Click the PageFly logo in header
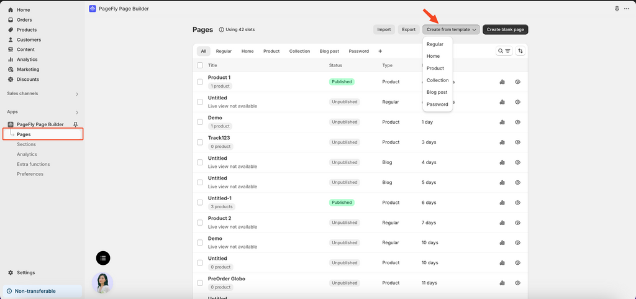636x299 pixels. 93,9
